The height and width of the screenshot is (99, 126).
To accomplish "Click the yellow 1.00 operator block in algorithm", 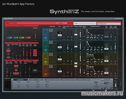I will [x=22, y=38].
